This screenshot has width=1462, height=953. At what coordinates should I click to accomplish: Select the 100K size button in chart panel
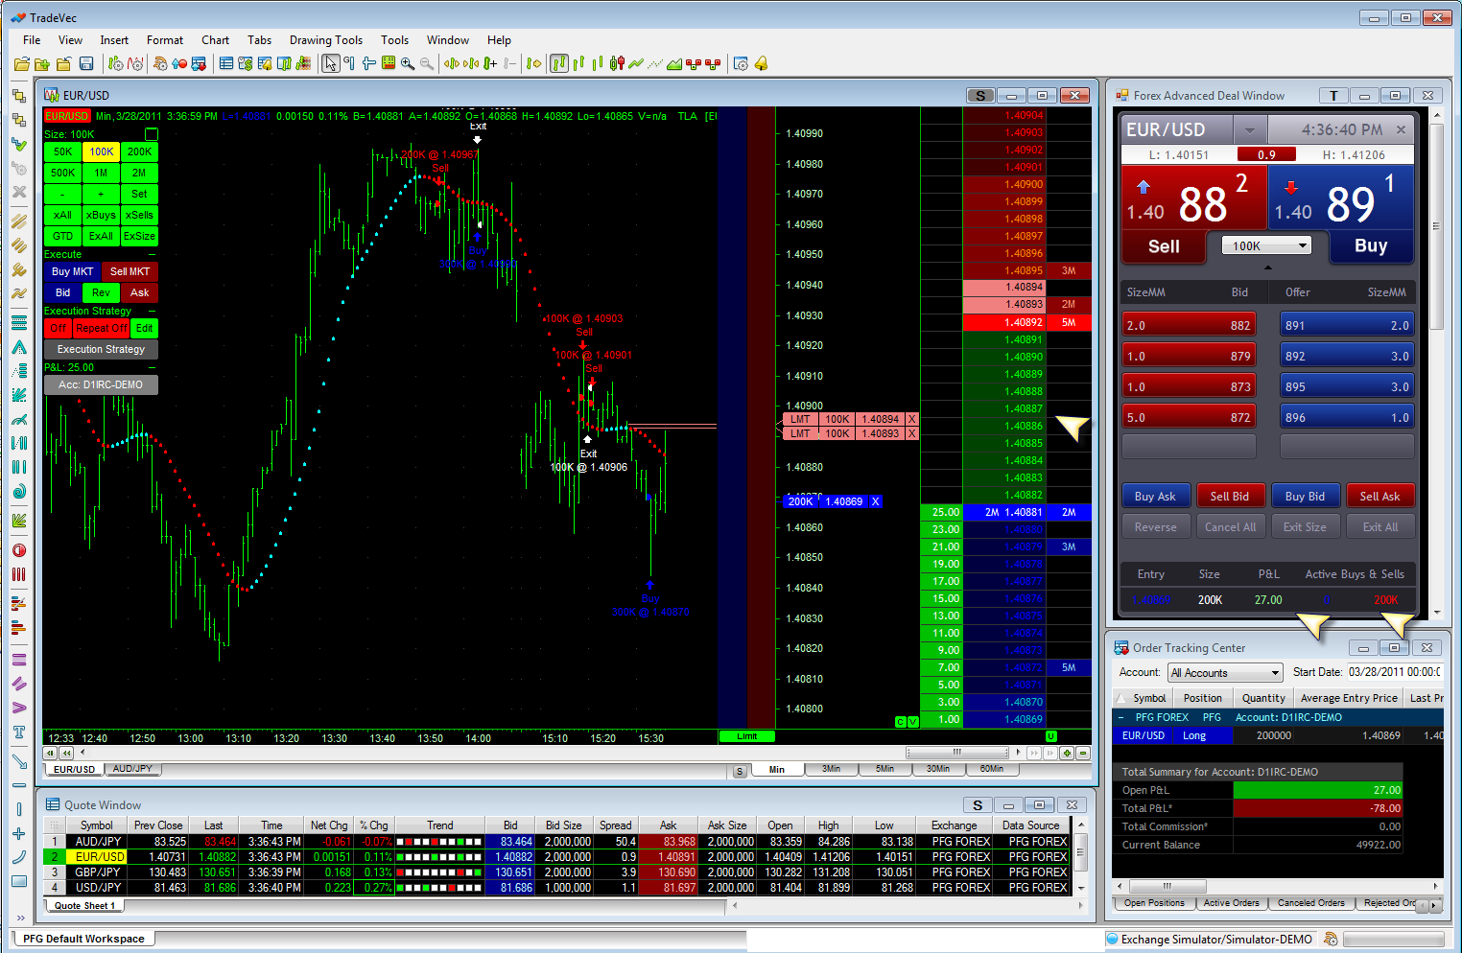click(102, 151)
